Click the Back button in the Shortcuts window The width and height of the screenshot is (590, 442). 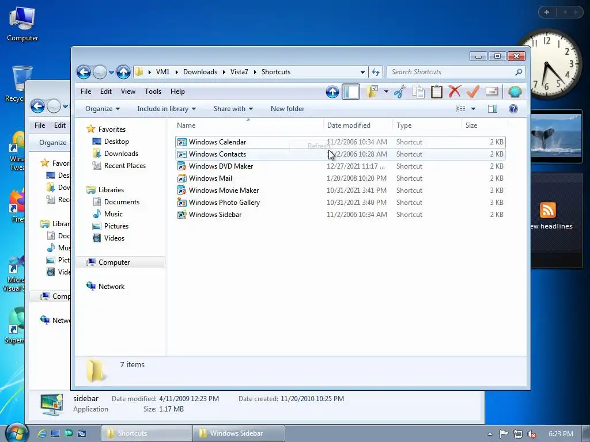coord(84,72)
